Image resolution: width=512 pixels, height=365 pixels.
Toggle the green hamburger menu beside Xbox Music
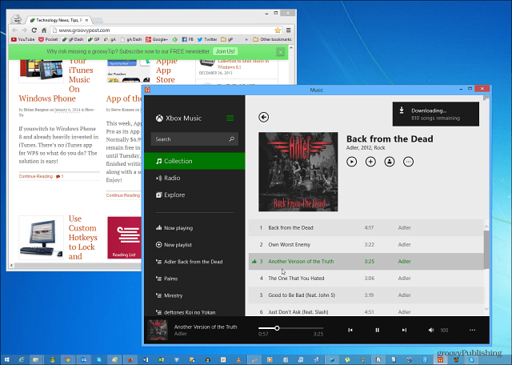(230, 118)
